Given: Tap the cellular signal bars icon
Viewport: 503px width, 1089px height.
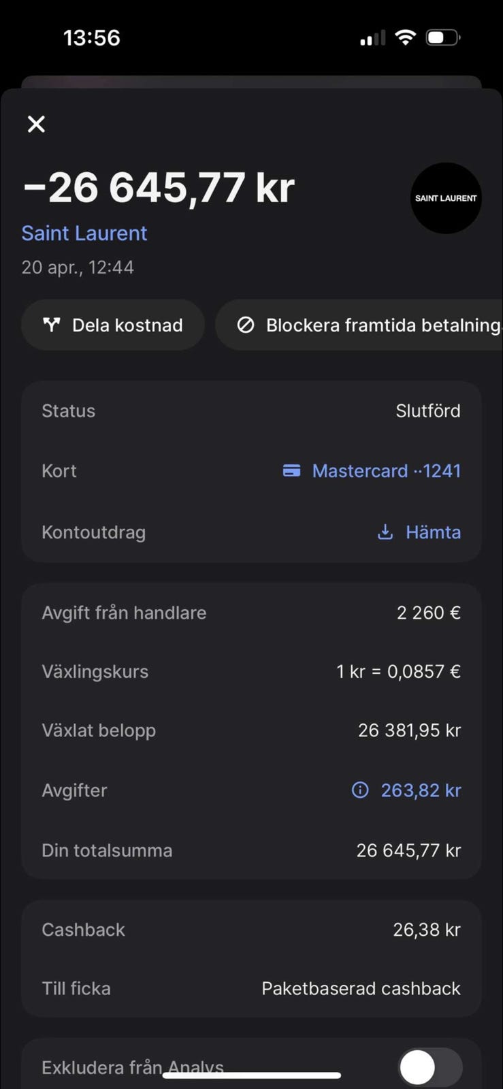Looking at the screenshot, I should click(372, 37).
